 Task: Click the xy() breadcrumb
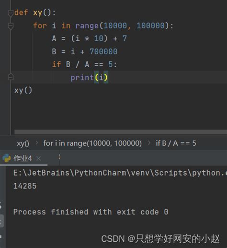coord(23,143)
